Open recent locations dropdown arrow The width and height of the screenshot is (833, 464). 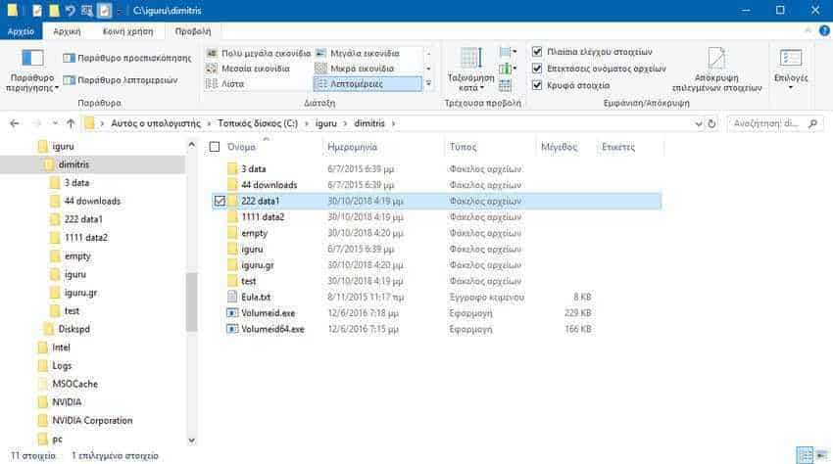pos(55,123)
